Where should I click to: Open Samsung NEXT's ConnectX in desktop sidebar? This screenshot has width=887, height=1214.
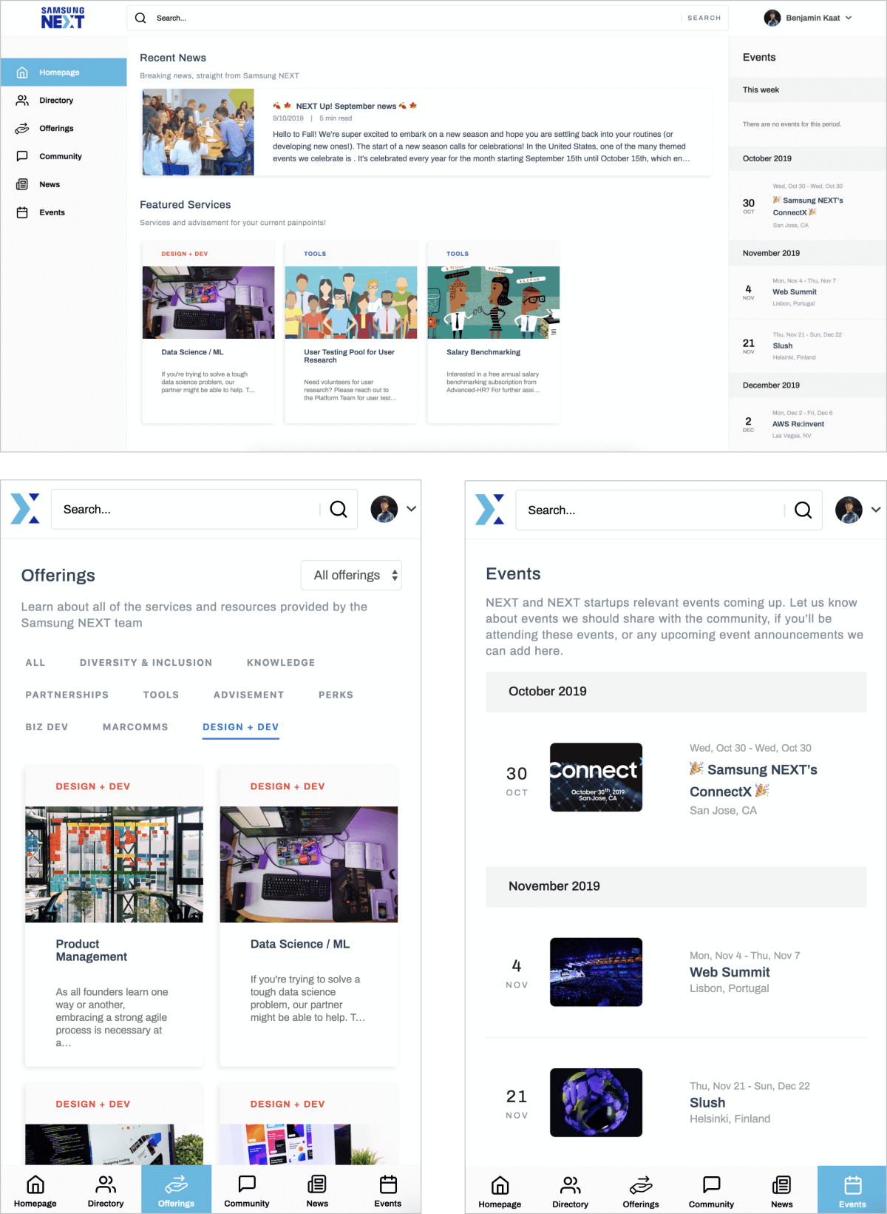pyautogui.click(x=807, y=206)
